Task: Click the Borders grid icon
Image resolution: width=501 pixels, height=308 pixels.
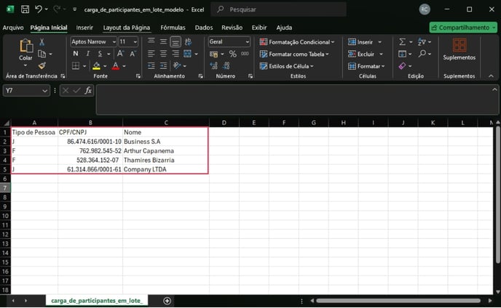Action: pos(76,65)
